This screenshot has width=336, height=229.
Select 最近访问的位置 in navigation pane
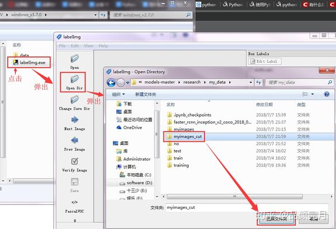[134, 120]
